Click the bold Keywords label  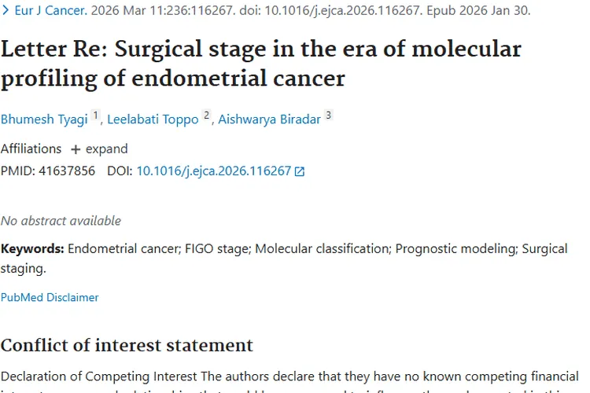click(x=32, y=248)
